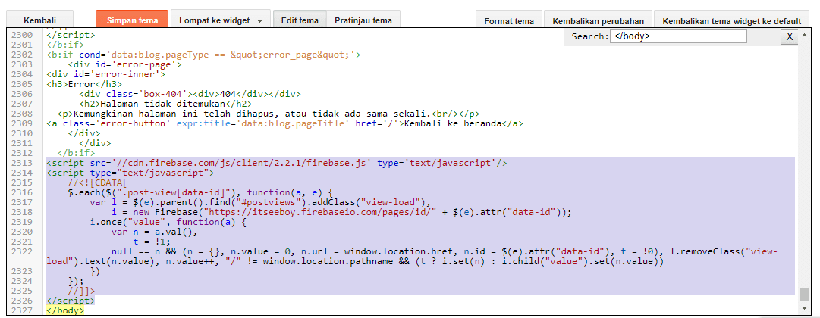The height and width of the screenshot is (318, 820).
Task: Click the closing </script> tag on line 2326
Action: pyautogui.click(x=71, y=301)
